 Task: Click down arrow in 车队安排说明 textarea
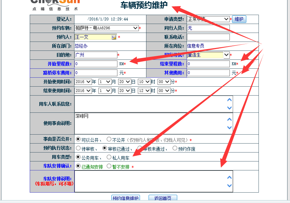[x=229, y=185]
